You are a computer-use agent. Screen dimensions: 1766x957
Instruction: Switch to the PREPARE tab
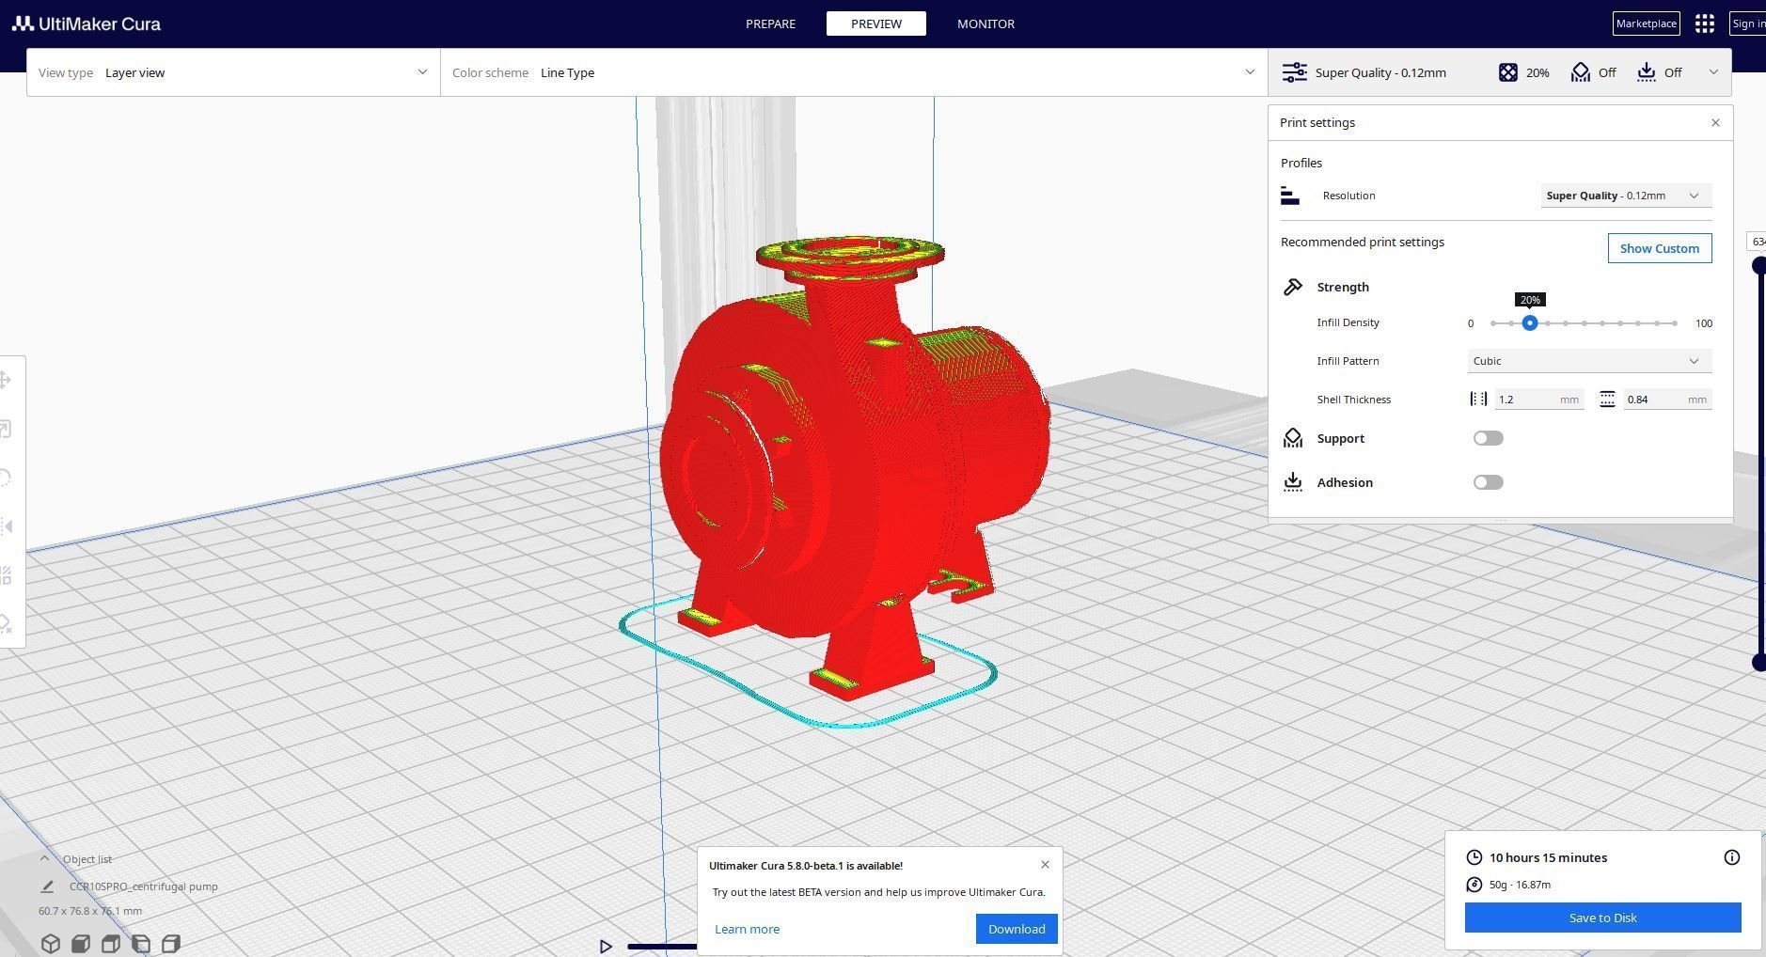(770, 24)
